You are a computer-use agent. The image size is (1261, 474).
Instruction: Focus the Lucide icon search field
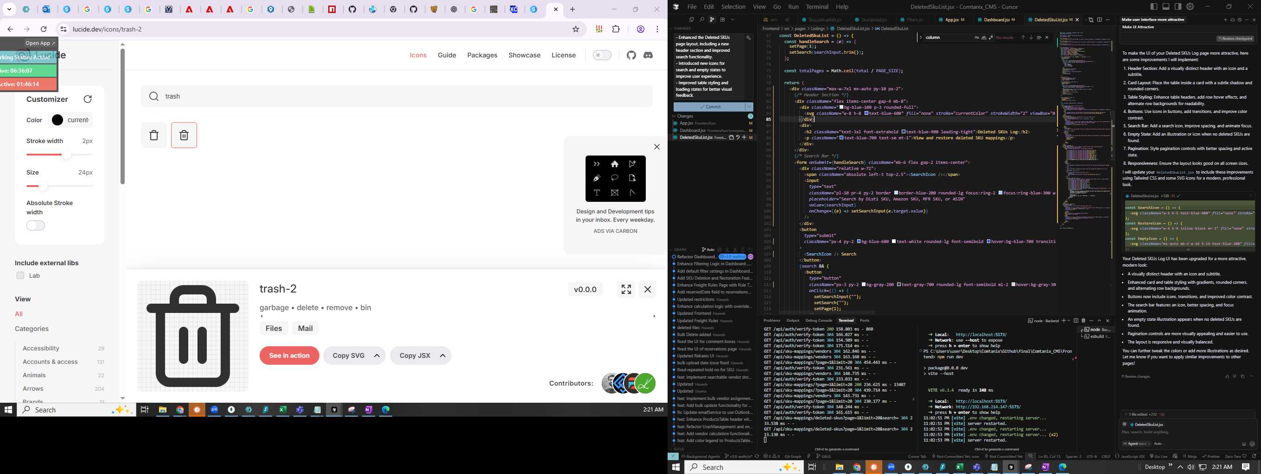[397, 96]
